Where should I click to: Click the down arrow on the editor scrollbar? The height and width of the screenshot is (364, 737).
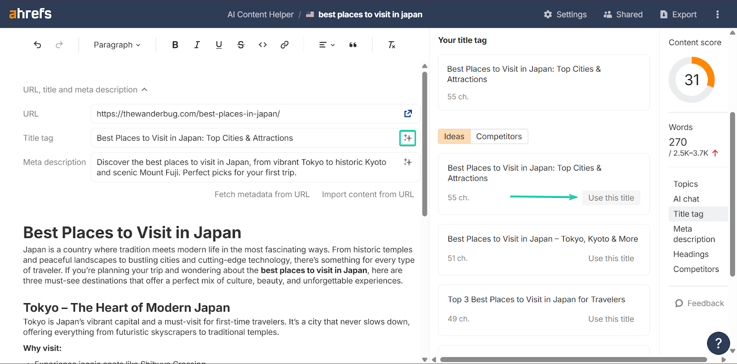click(x=425, y=360)
